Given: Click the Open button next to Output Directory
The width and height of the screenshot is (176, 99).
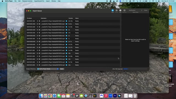Looking at the screenshot, I should 62,69.
